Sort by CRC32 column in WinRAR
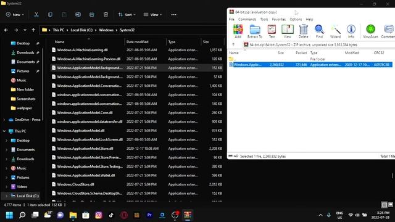 378,53
